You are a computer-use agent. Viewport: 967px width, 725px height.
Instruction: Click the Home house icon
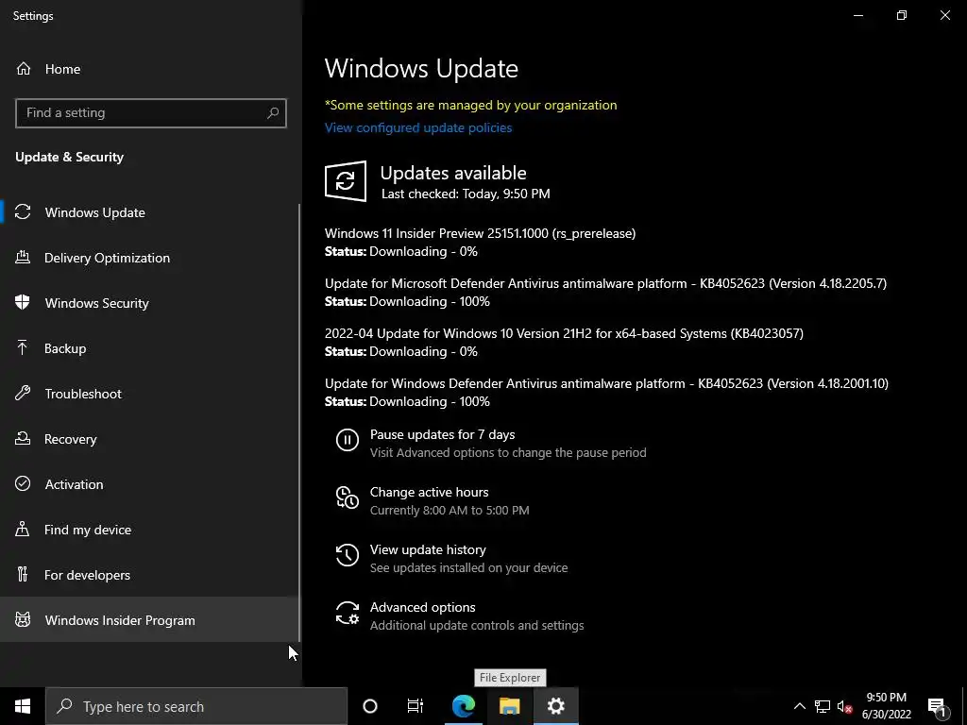click(x=24, y=68)
